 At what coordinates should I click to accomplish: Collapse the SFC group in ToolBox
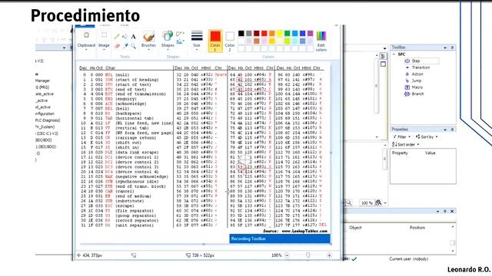(x=394, y=54)
